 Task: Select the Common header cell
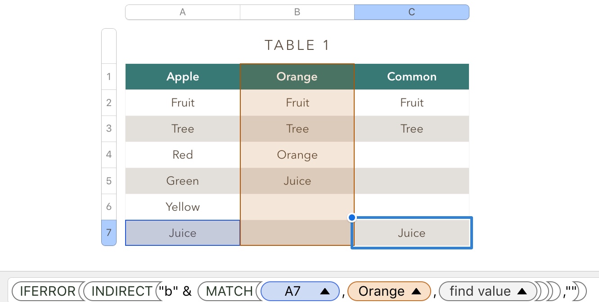coord(411,76)
